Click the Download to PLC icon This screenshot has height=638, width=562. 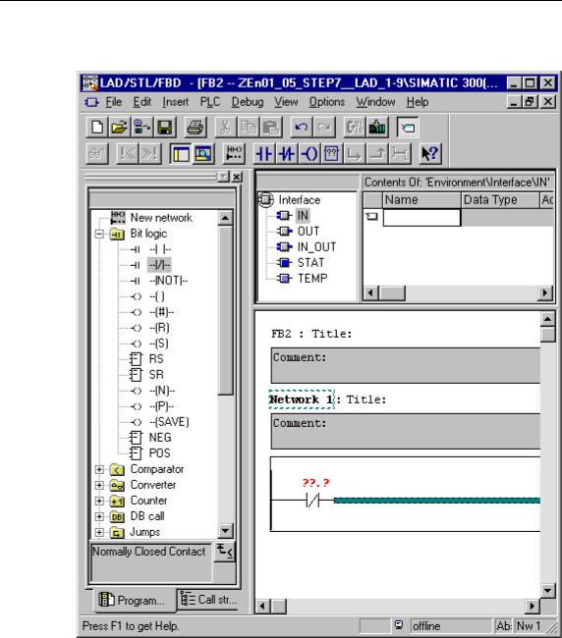[377, 128]
